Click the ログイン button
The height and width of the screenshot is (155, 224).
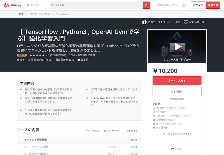pos(198,5)
